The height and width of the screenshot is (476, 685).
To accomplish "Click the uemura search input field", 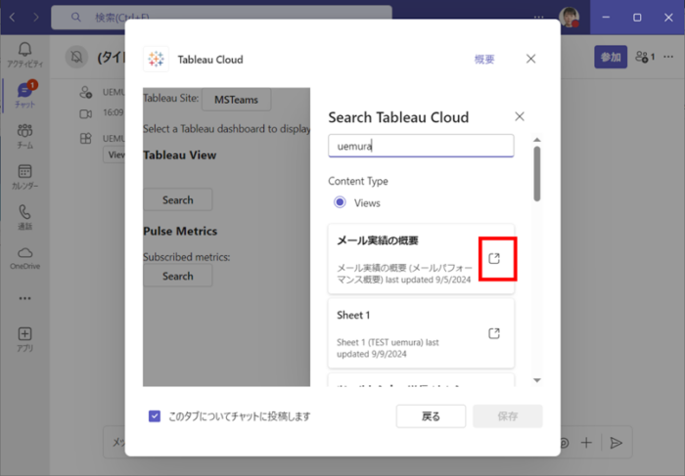I will pyautogui.click(x=421, y=146).
